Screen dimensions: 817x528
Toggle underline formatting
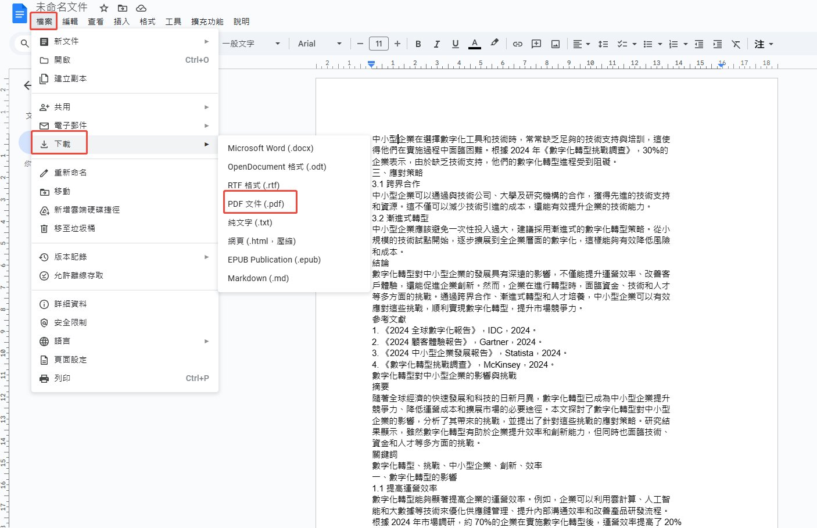pos(455,44)
